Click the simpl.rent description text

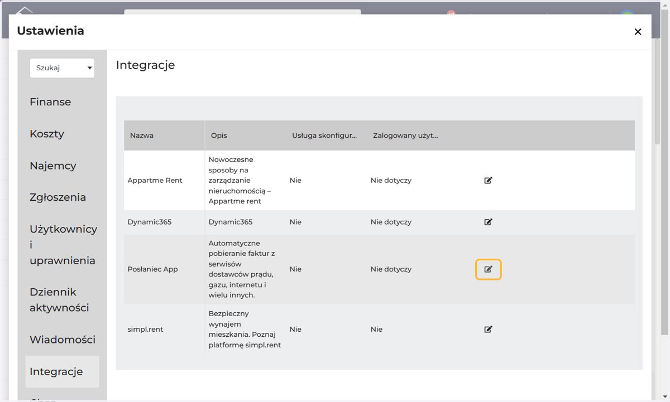click(x=245, y=330)
